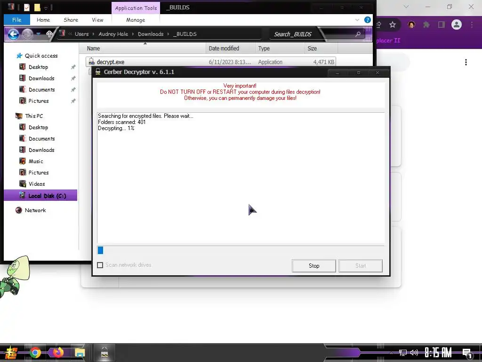
Task: Go back using the Explorer back arrow
Action: pyautogui.click(x=13, y=34)
